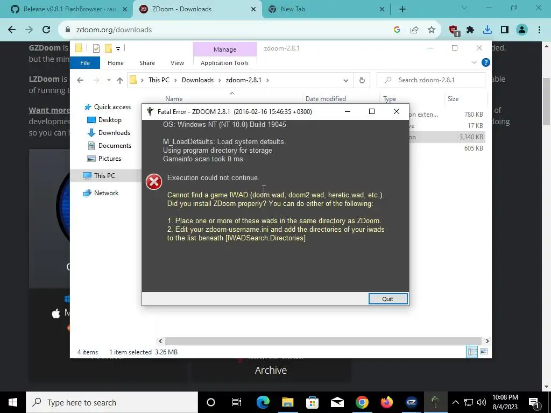Open Desktop in the navigation pane
Image resolution: width=551 pixels, height=413 pixels.
point(110,120)
